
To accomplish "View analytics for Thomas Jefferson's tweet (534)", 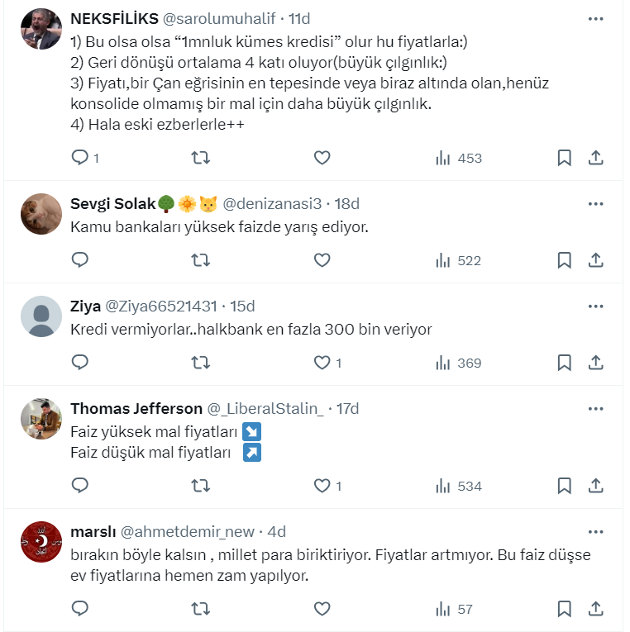I will pyautogui.click(x=459, y=486).
